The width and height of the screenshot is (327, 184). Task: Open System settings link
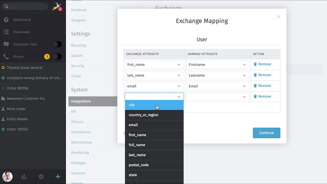coord(77,55)
